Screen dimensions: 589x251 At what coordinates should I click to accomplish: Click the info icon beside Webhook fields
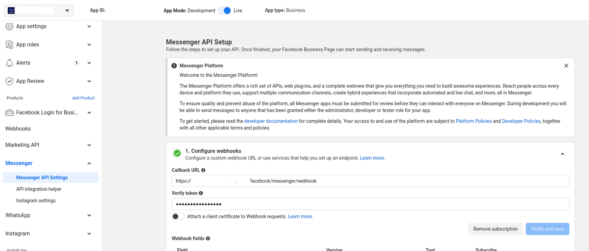tap(208, 238)
